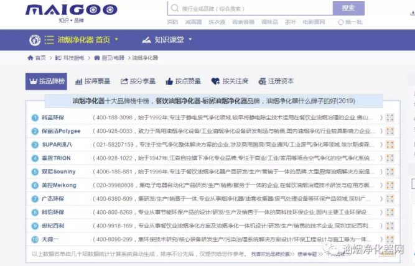
Task: Click the grid icon in 天得一 row
Action: 390,239
